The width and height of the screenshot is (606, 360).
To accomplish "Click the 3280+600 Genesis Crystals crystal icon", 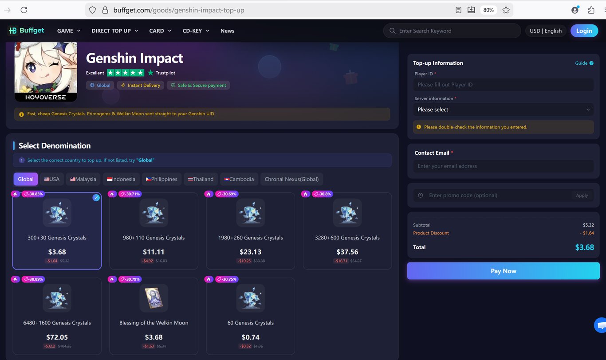I will (x=347, y=213).
